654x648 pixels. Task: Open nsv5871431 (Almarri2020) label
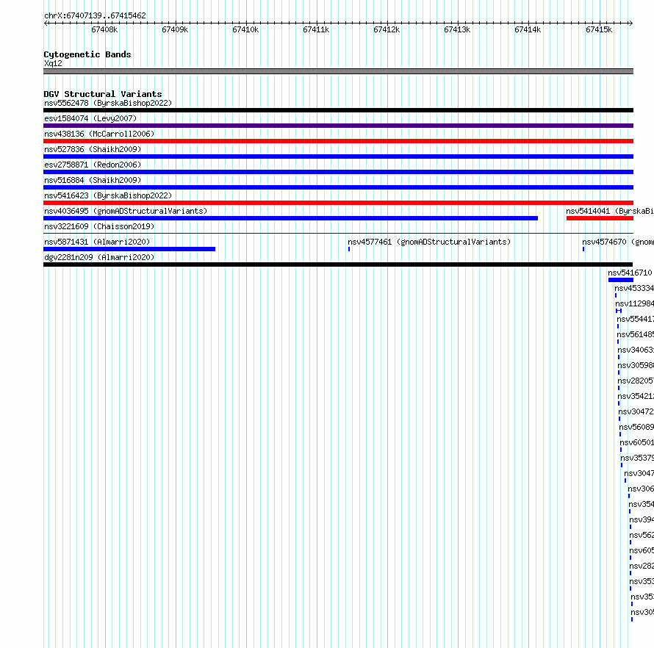tap(97, 242)
